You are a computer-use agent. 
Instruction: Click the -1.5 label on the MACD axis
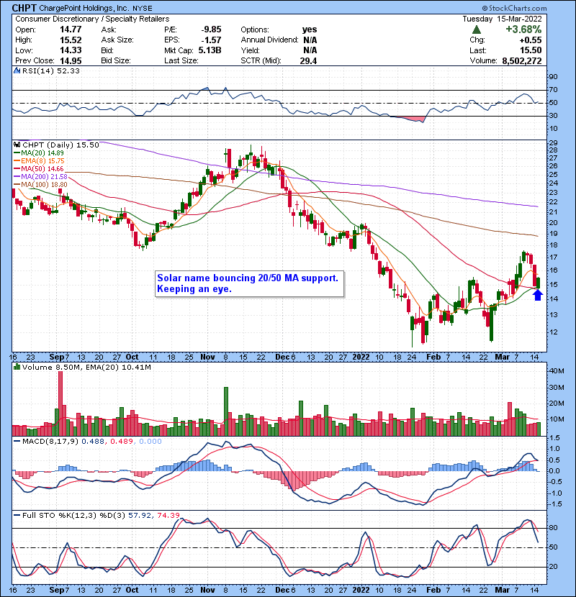[x=554, y=504]
